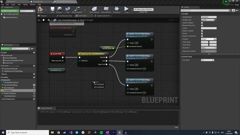Toggle SuperFastSpeed variable visibility eye
Screen dimensions: 240x135
(x=34, y=93)
